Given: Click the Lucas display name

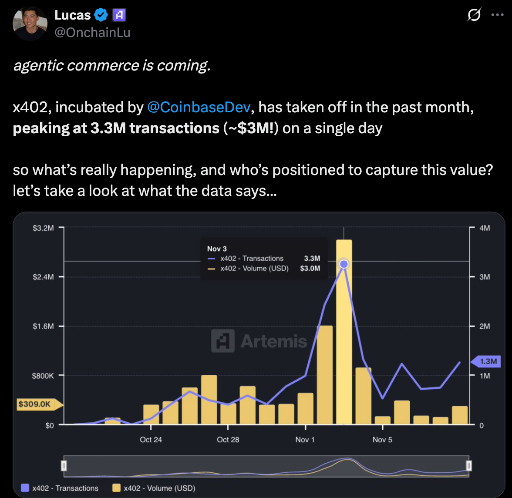Looking at the screenshot, I should (72, 15).
